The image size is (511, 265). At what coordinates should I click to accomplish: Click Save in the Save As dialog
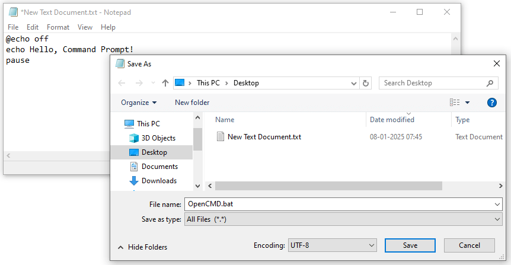tap(410, 245)
